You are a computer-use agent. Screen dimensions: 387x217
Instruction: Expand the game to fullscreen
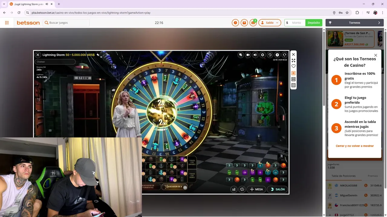point(293,60)
